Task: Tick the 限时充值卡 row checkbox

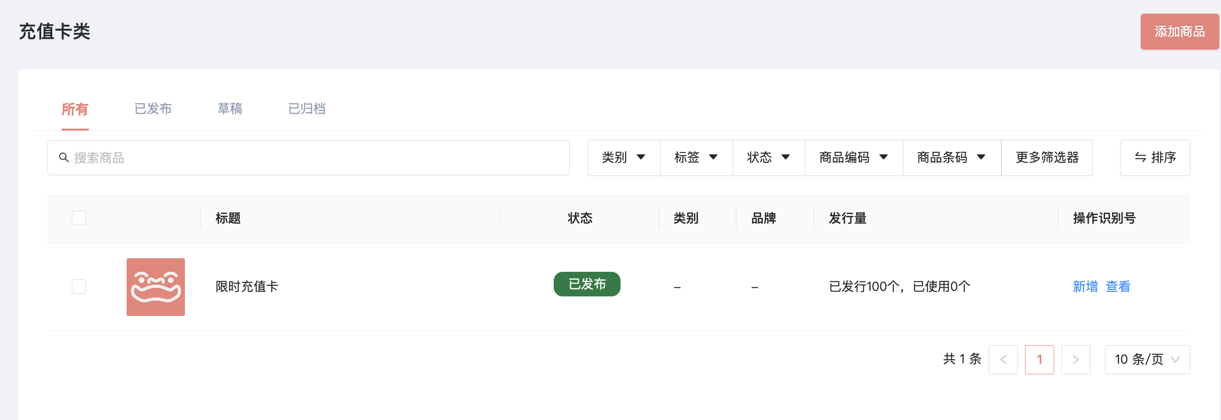Action: point(79,286)
